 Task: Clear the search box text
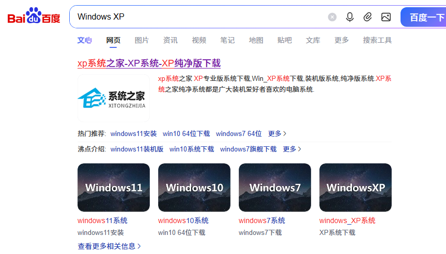[x=332, y=17]
